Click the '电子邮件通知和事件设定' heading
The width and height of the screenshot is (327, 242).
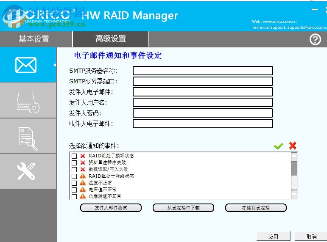118,55
